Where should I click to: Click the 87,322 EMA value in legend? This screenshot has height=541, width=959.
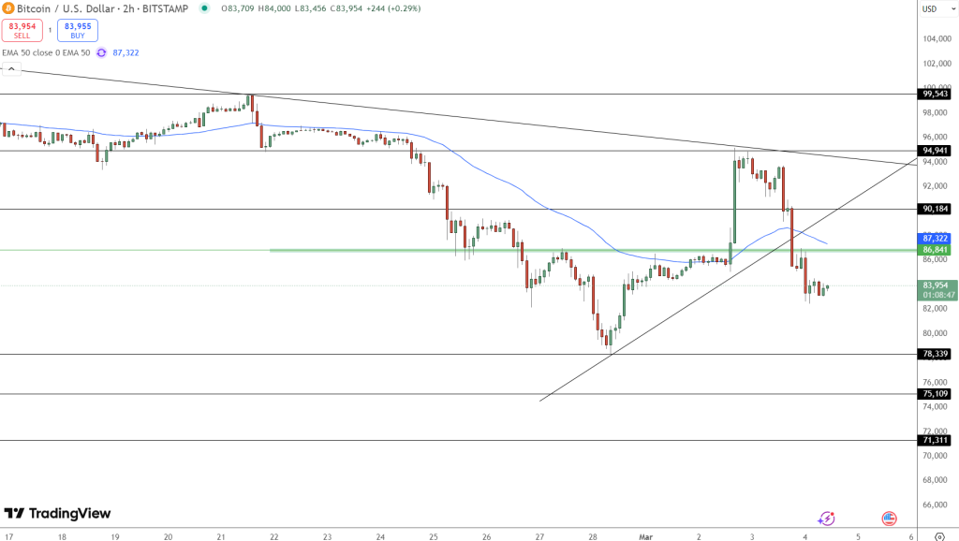(125, 53)
